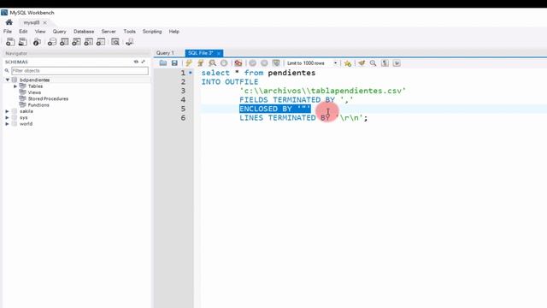547x308 pixels.
Task: Expand the sakila schema
Action: point(8,111)
